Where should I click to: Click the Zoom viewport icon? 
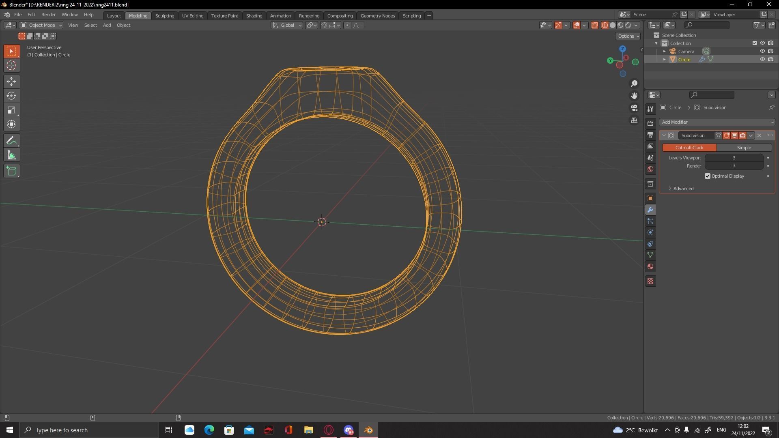point(634,84)
